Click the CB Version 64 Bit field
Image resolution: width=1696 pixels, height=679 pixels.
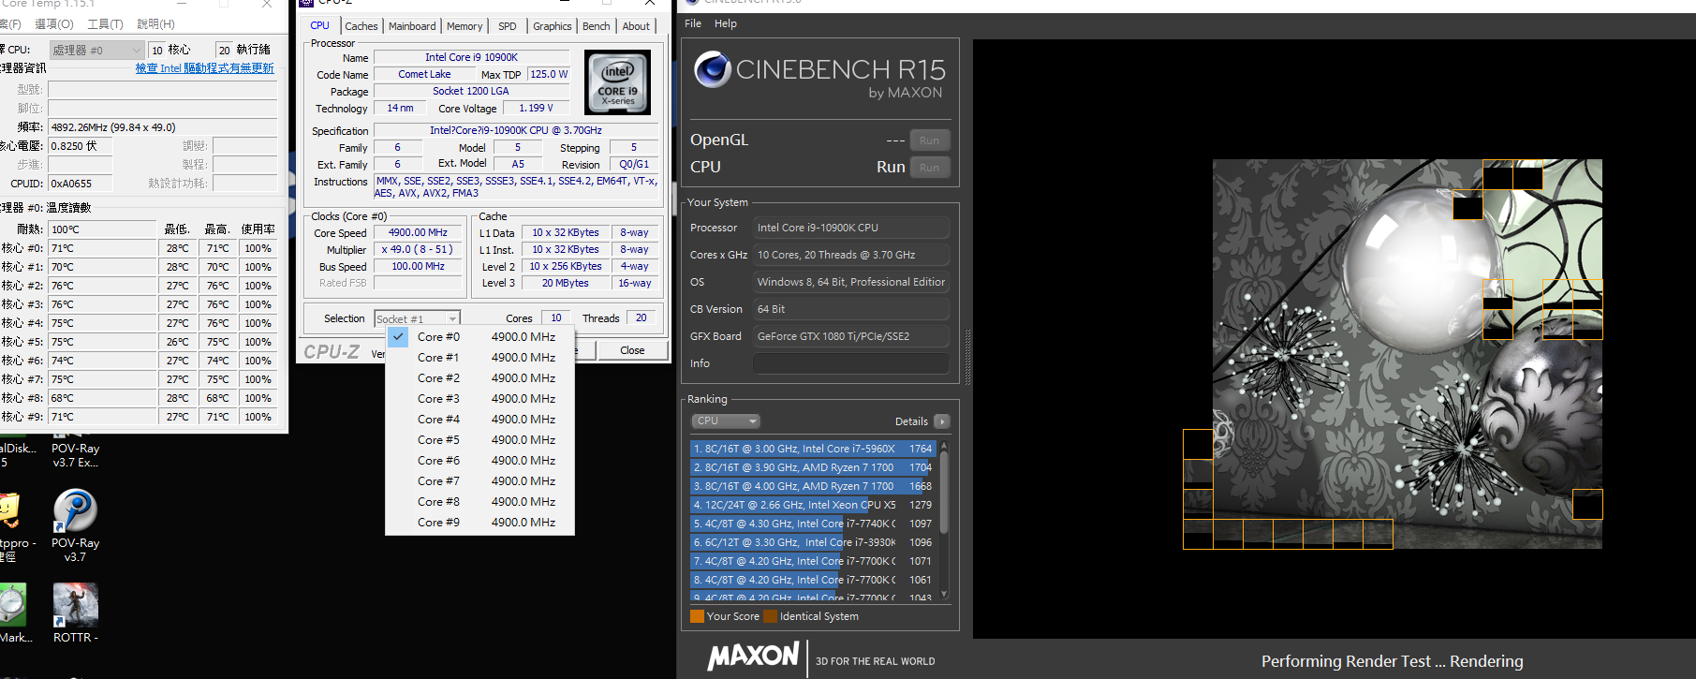(x=851, y=309)
